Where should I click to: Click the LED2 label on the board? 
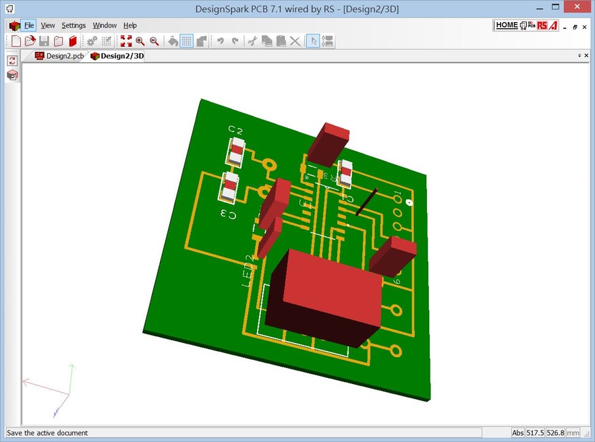point(248,270)
